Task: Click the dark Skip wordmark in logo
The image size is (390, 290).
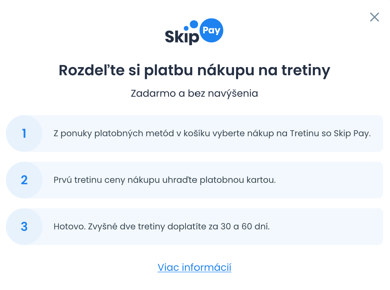Action: point(182,37)
